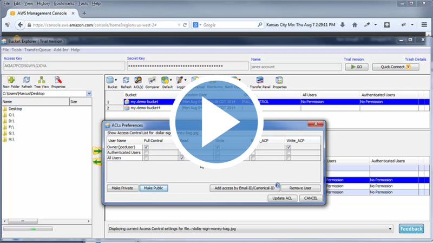Open the ACL(s) toolbar icon
433x243 pixels.
pos(138,81)
